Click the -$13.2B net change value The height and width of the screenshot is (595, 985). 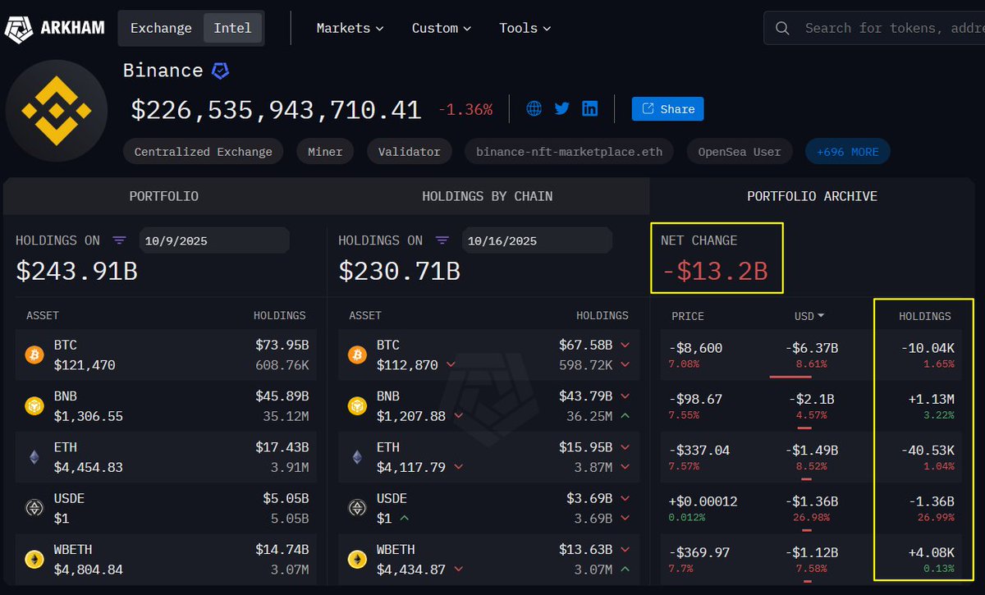714,271
